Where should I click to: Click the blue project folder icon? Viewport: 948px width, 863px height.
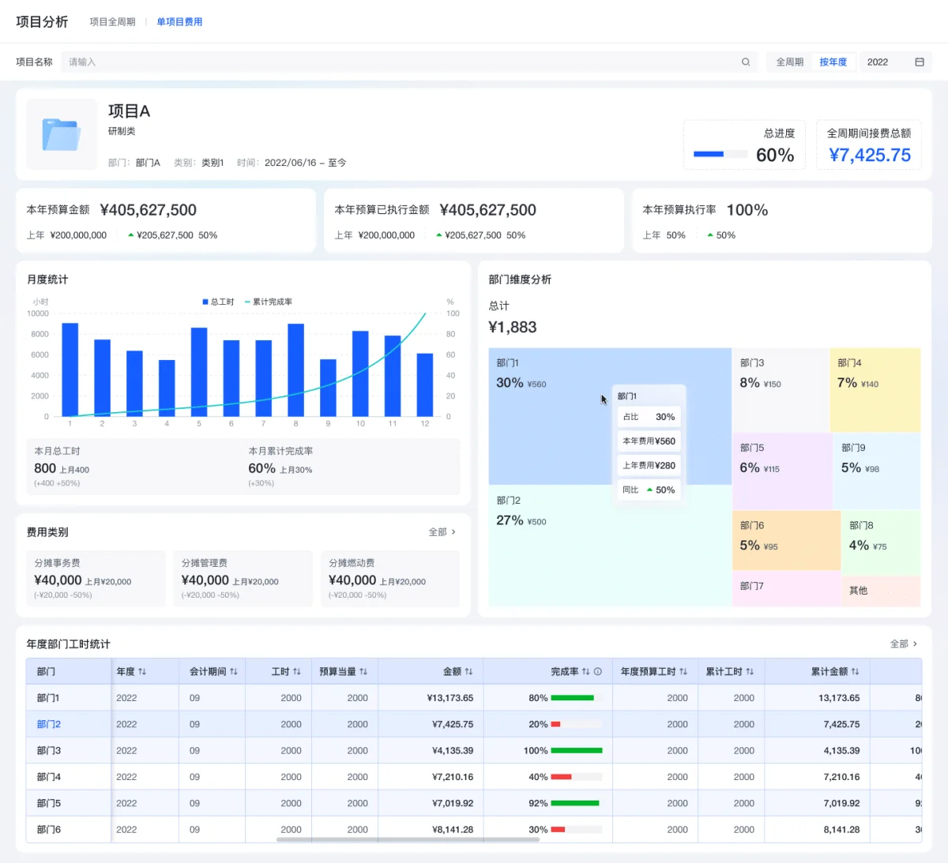62,134
